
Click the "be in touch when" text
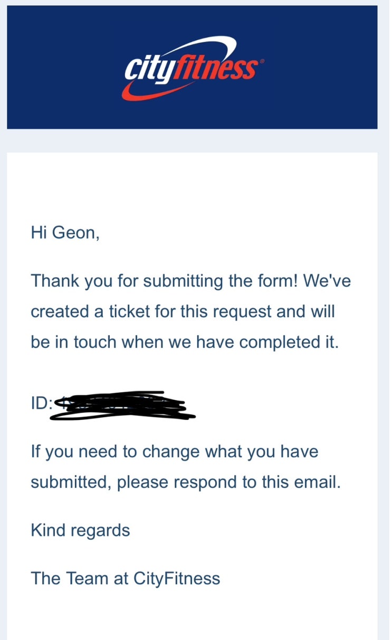[x=97, y=342]
